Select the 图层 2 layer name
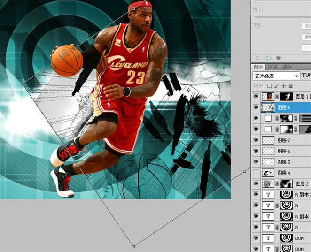 302,184
